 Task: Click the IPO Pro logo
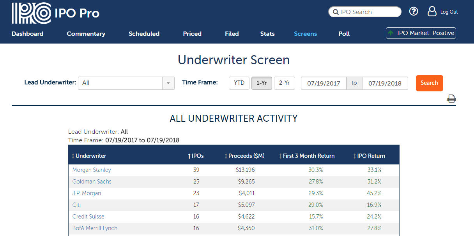pyautogui.click(x=55, y=13)
